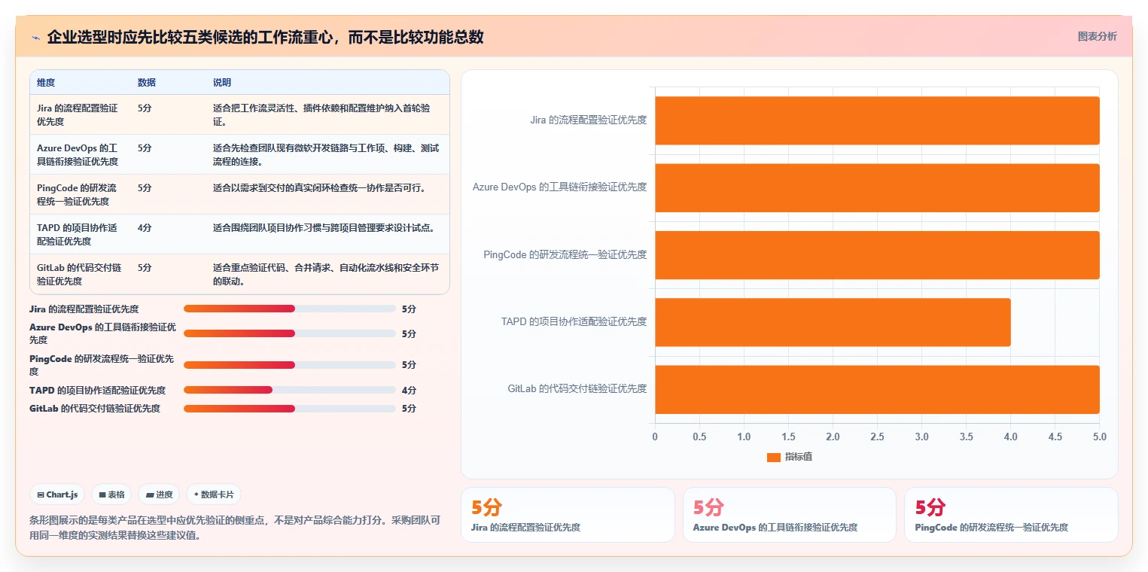Select the 表格 tag chip
The height and width of the screenshot is (572, 1148).
[x=111, y=494]
